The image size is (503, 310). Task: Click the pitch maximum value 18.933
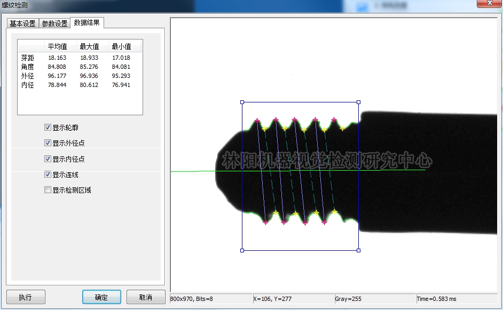(89, 58)
